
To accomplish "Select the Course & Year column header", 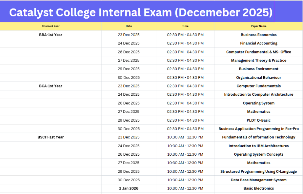I will pyautogui.click(x=51, y=26).
